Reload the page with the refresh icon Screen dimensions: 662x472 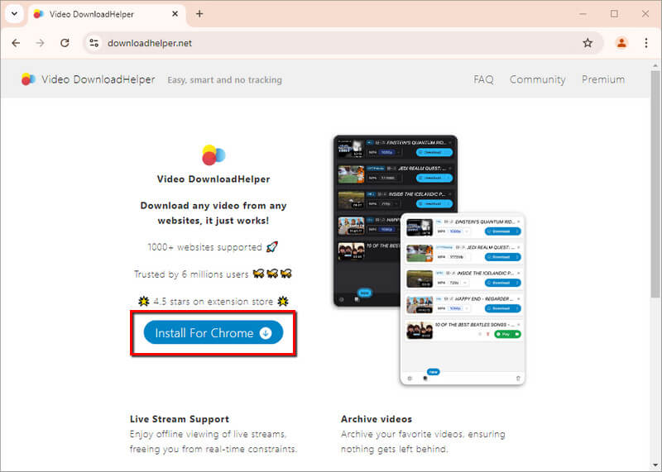[x=65, y=43]
